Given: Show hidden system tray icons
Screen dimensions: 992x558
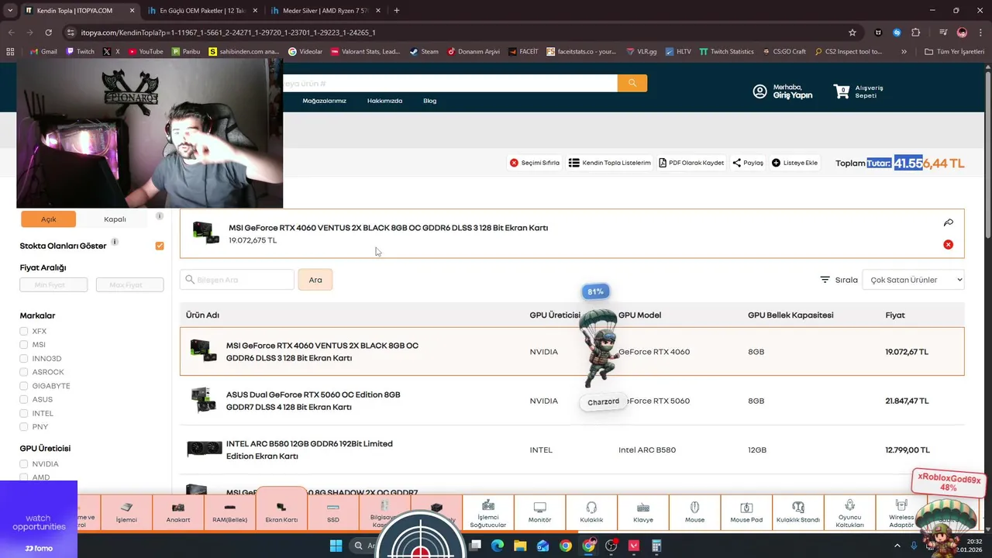Looking at the screenshot, I should [898, 546].
